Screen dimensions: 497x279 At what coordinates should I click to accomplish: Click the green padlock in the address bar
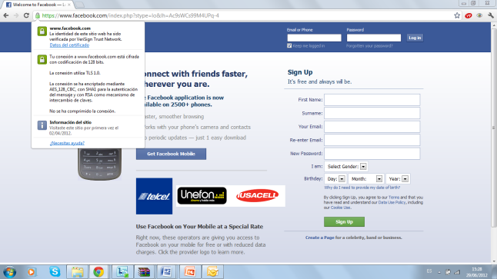[x=38, y=15]
